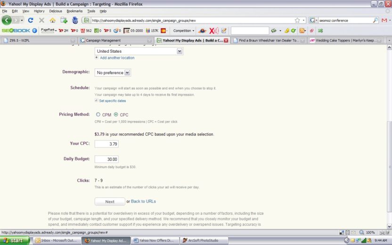The width and height of the screenshot is (392, 245).
Task: Switch to Yahoo Now Offers taskbar item
Action: [x=155, y=240]
